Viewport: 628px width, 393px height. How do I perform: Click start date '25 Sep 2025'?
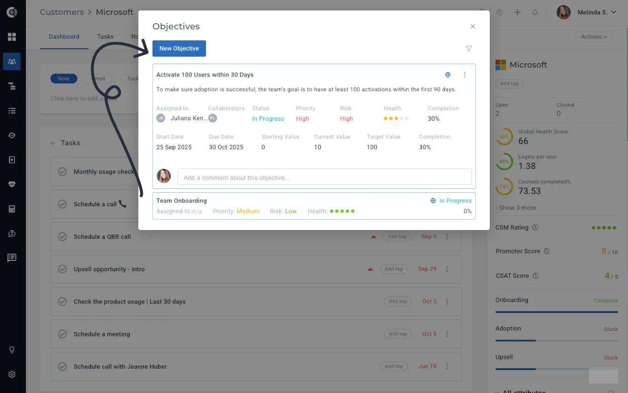[x=174, y=147]
